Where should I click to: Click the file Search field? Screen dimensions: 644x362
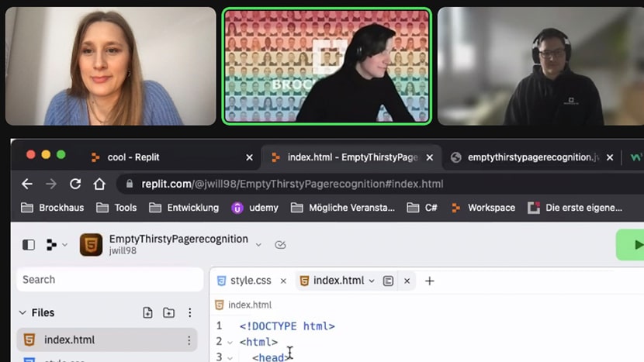point(109,280)
